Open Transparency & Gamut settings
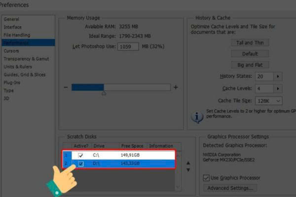 pos(26,59)
